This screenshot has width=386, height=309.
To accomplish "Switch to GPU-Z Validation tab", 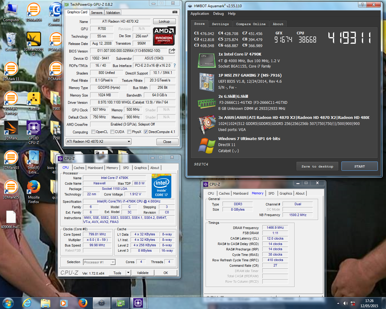I will click(113, 13).
